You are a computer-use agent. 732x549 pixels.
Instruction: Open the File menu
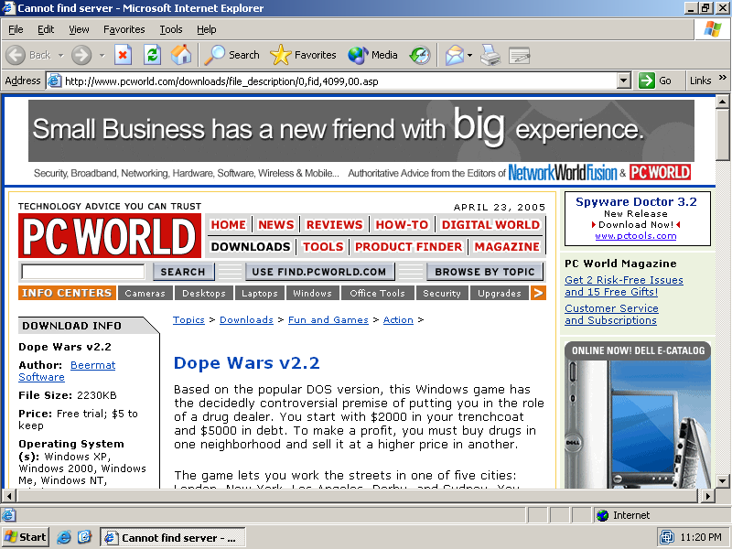coord(16,29)
